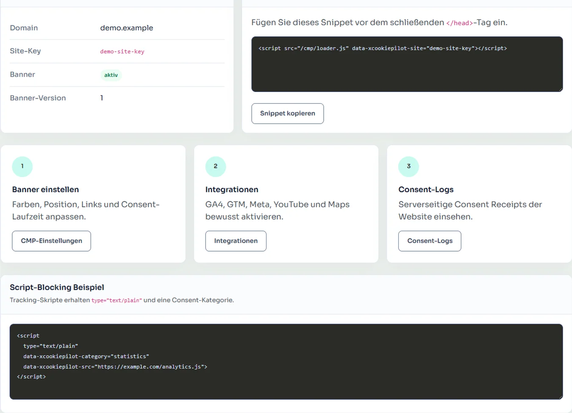Open the Integrationen button
This screenshot has width=572, height=413.
tap(236, 241)
